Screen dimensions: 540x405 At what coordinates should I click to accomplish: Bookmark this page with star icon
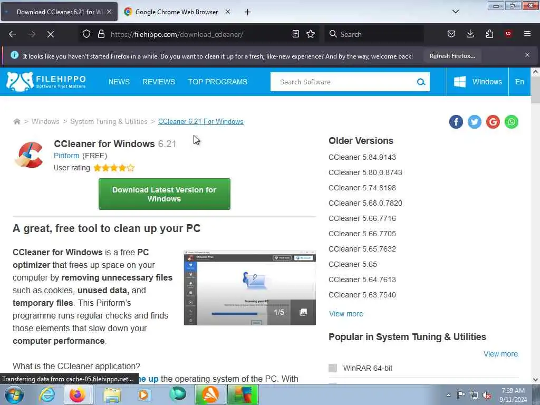tap(311, 34)
